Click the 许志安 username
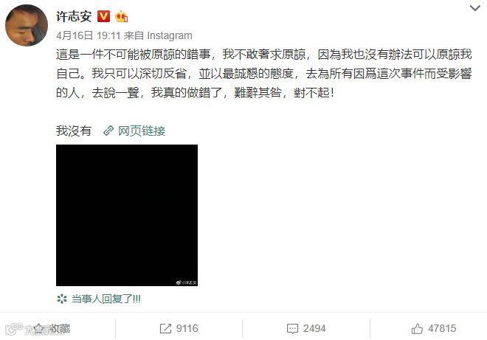 click(74, 16)
